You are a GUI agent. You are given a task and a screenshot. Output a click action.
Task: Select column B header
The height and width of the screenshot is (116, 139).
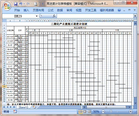pos(20,21)
